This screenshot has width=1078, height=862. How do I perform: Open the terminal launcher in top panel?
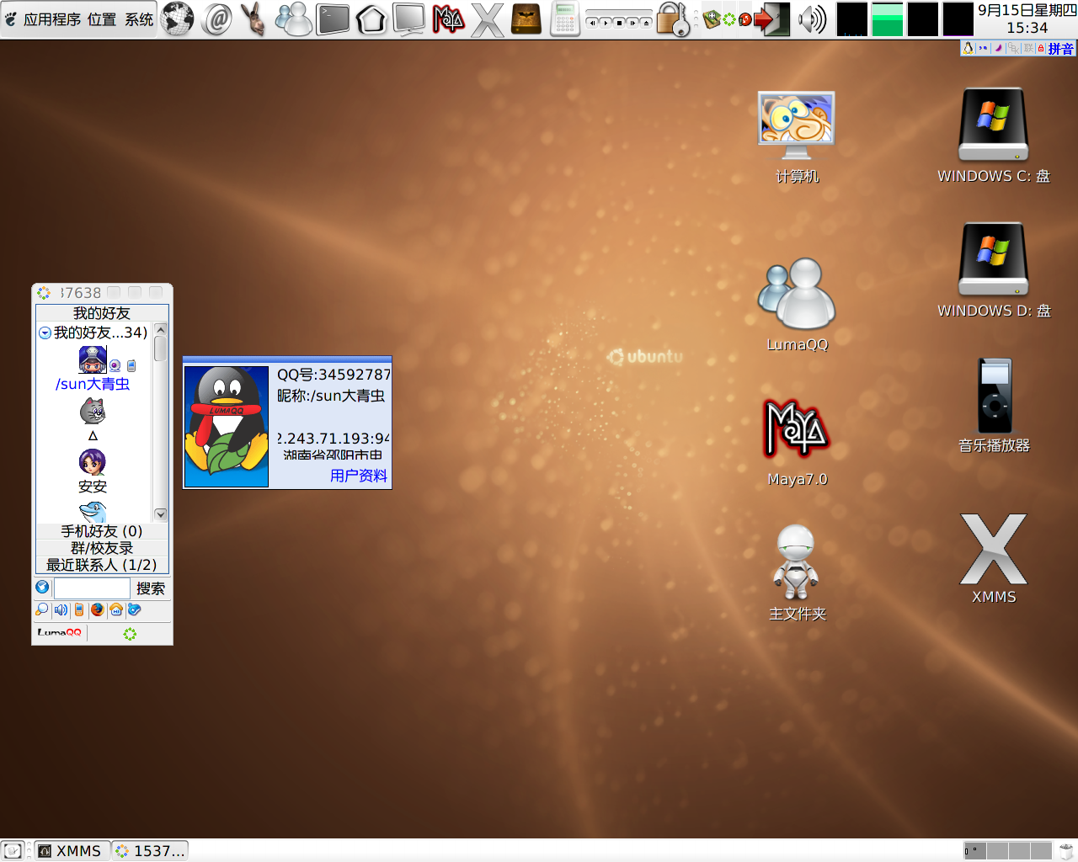[x=332, y=19]
